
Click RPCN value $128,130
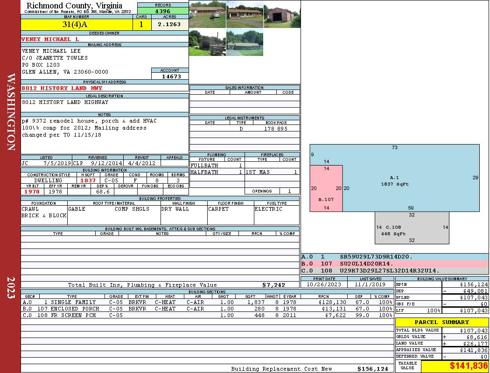tap(332, 302)
